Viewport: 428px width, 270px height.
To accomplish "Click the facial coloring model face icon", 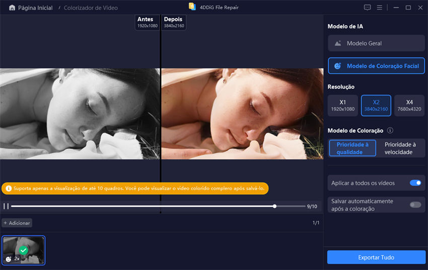I will coord(338,66).
